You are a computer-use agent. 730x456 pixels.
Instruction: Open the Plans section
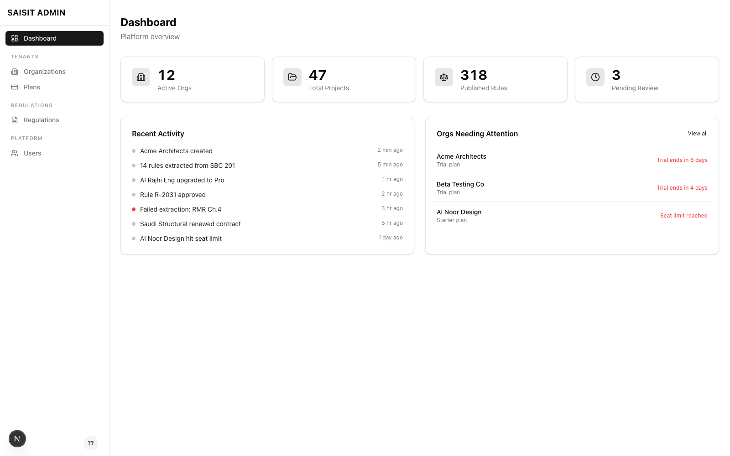click(54, 87)
